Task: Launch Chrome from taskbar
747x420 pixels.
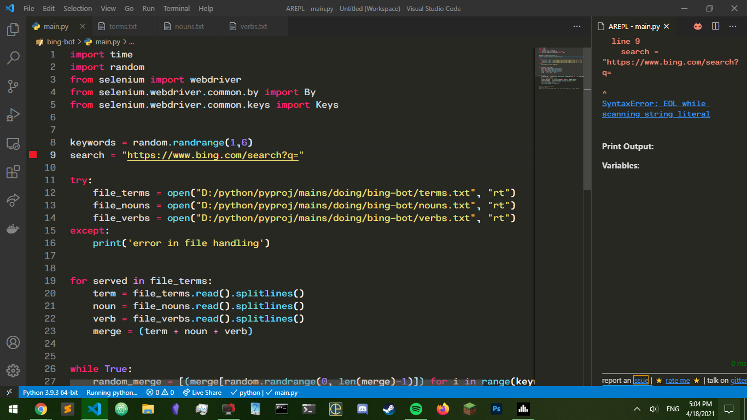Action: 41,409
